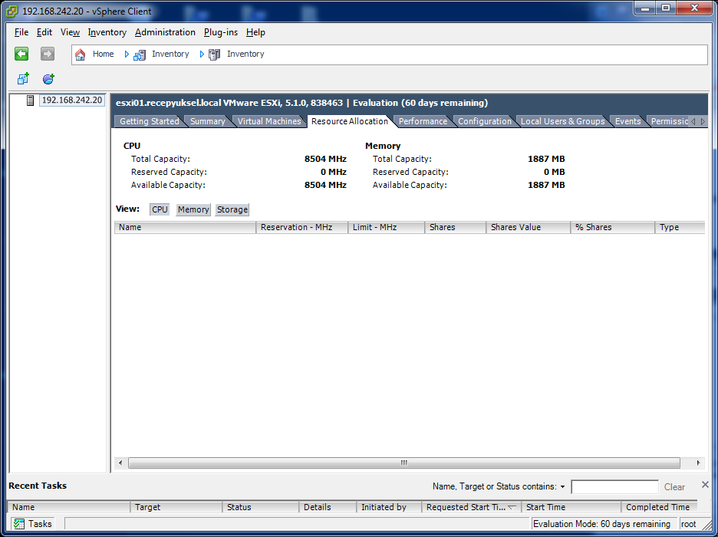Viewport: 718px width, 537px height.
Task: Sort by Limit - MHz column
Action: click(386, 228)
